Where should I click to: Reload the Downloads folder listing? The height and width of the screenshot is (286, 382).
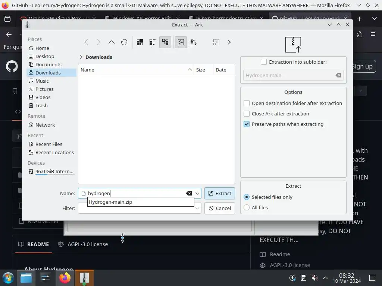tap(124, 42)
